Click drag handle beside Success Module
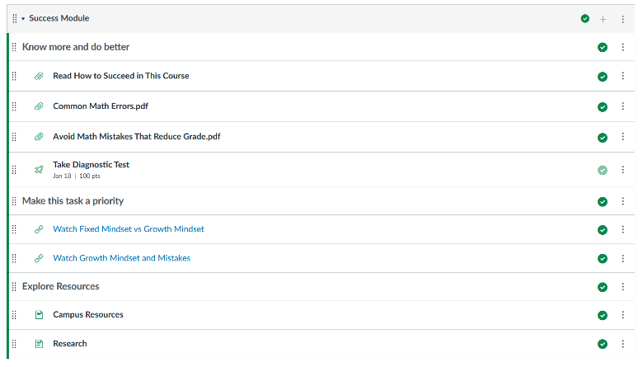 pyautogui.click(x=15, y=18)
